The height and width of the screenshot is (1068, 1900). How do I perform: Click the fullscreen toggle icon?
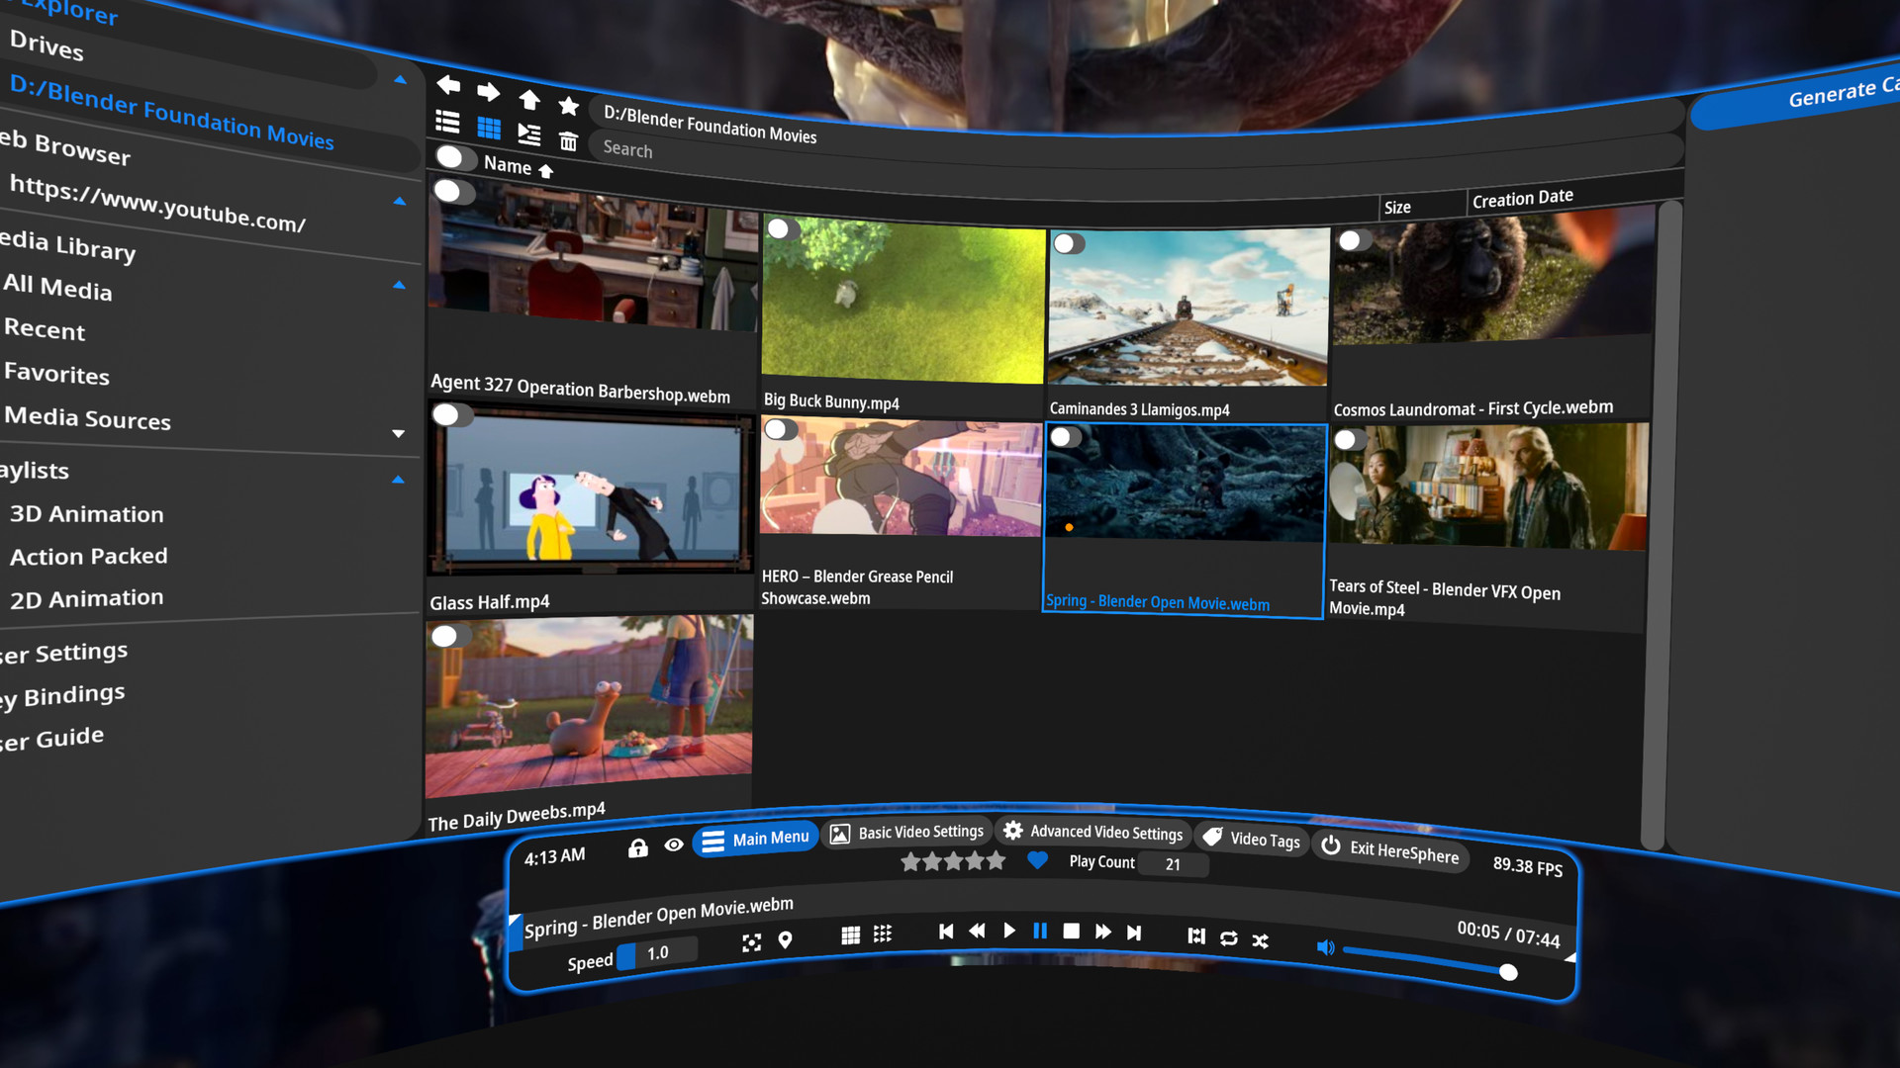click(x=749, y=937)
